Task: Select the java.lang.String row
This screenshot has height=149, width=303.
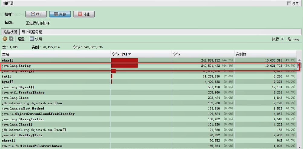Action: 54,66
